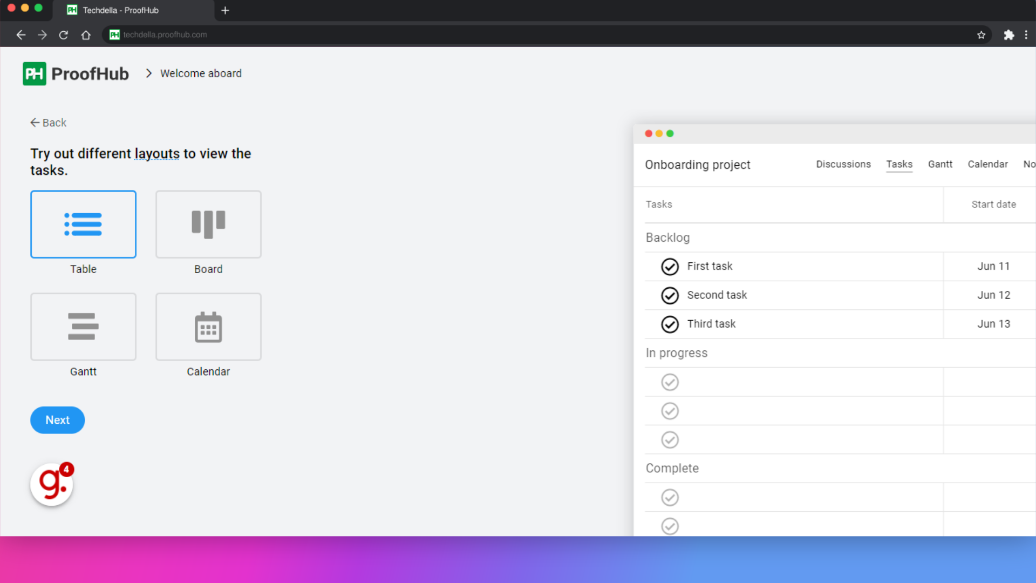Image resolution: width=1036 pixels, height=583 pixels.
Task: Open a new browser tab
Action: (x=226, y=10)
